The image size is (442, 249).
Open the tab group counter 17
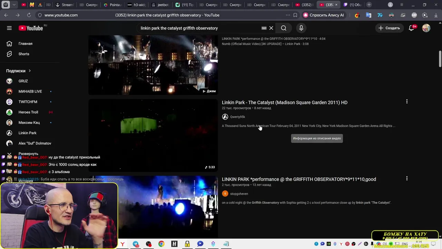pos(6,5)
